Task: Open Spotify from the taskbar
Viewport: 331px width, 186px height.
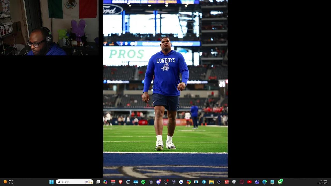Action: 143,182
